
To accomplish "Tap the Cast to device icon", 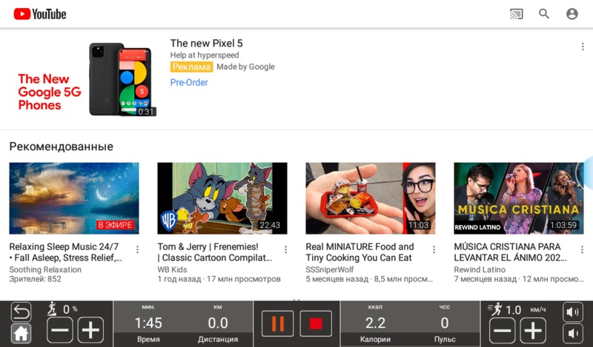I will [516, 14].
